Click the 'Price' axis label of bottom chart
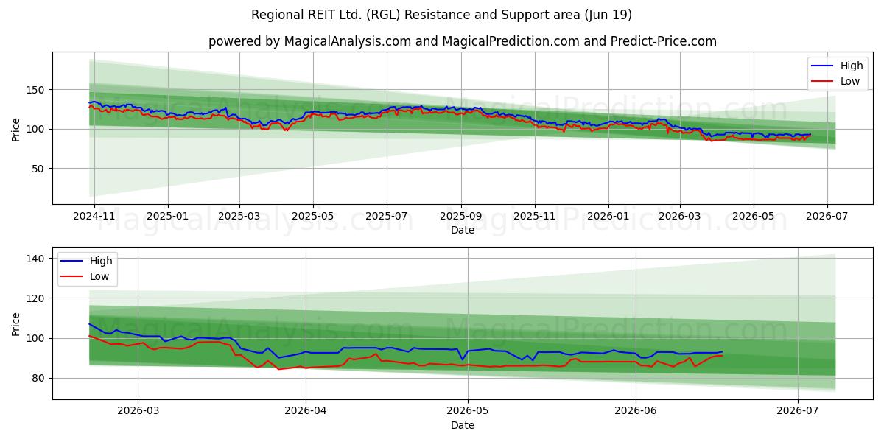The image size is (884, 442). tap(16, 323)
